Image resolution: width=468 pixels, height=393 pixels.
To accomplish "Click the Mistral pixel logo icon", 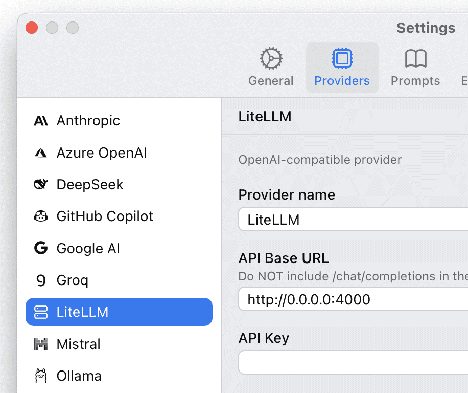I will (41, 344).
